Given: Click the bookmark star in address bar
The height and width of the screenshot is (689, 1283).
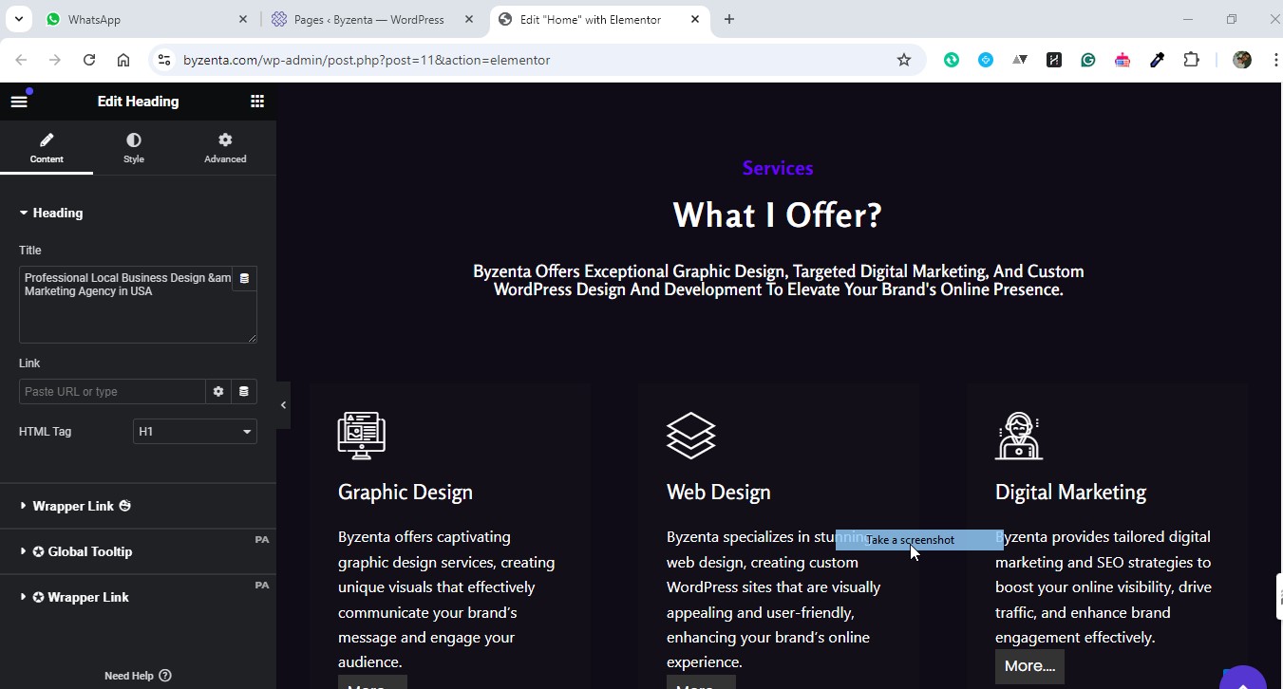Looking at the screenshot, I should point(903,59).
